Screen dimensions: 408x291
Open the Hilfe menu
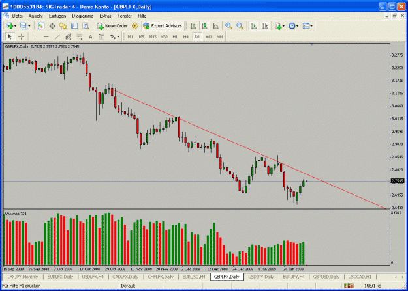click(x=142, y=16)
